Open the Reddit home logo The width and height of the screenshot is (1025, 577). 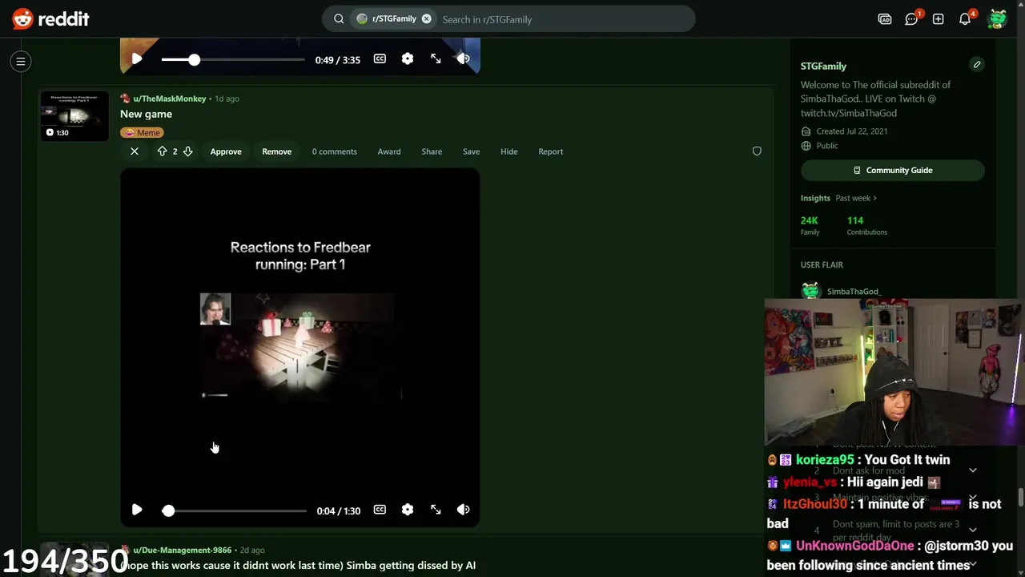pyautogui.click(x=50, y=18)
